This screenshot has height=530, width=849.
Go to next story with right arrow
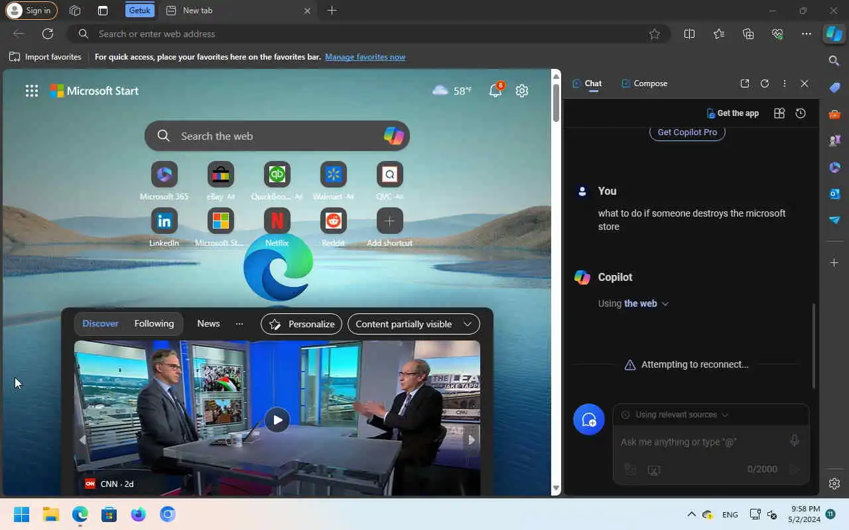472,439
